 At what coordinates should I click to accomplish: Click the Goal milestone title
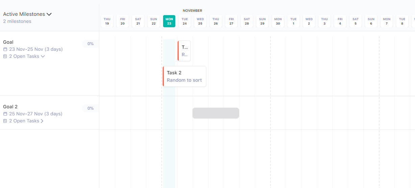[x=8, y=42]
